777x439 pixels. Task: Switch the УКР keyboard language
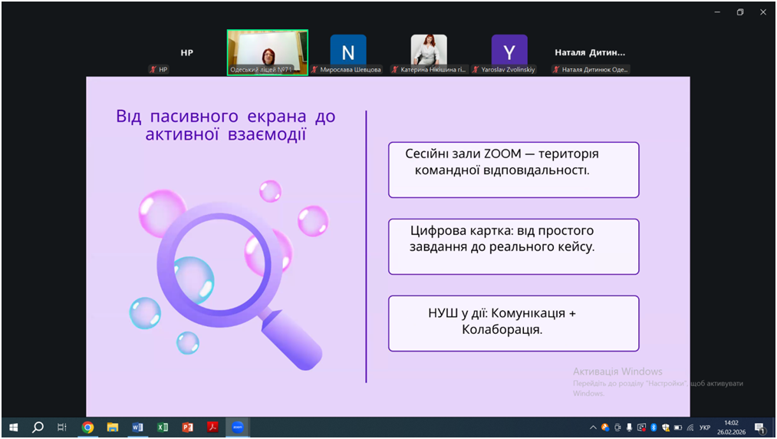(x=705, y=427)
